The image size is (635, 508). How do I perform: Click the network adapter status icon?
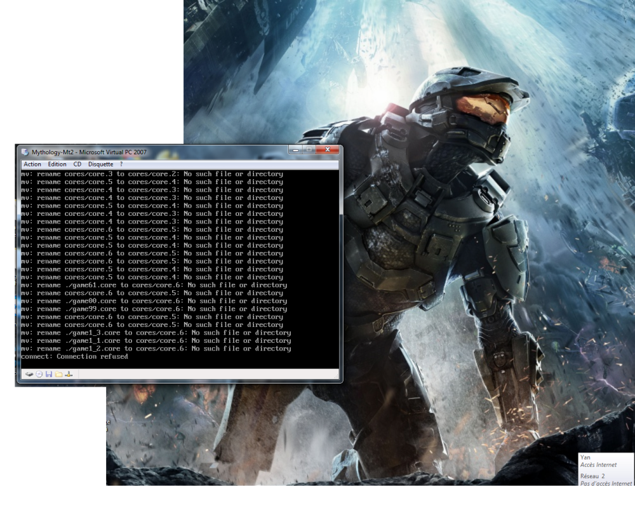click(x=69, y=374)
